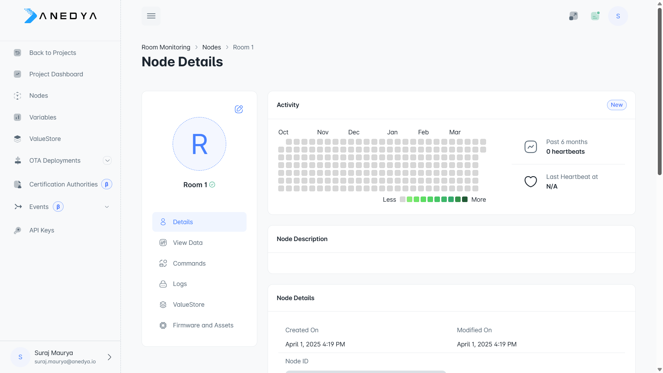The width and height of the screenshot is (663, 373).
Task: Click the user avatar S in header
Action: pos(618,16)
